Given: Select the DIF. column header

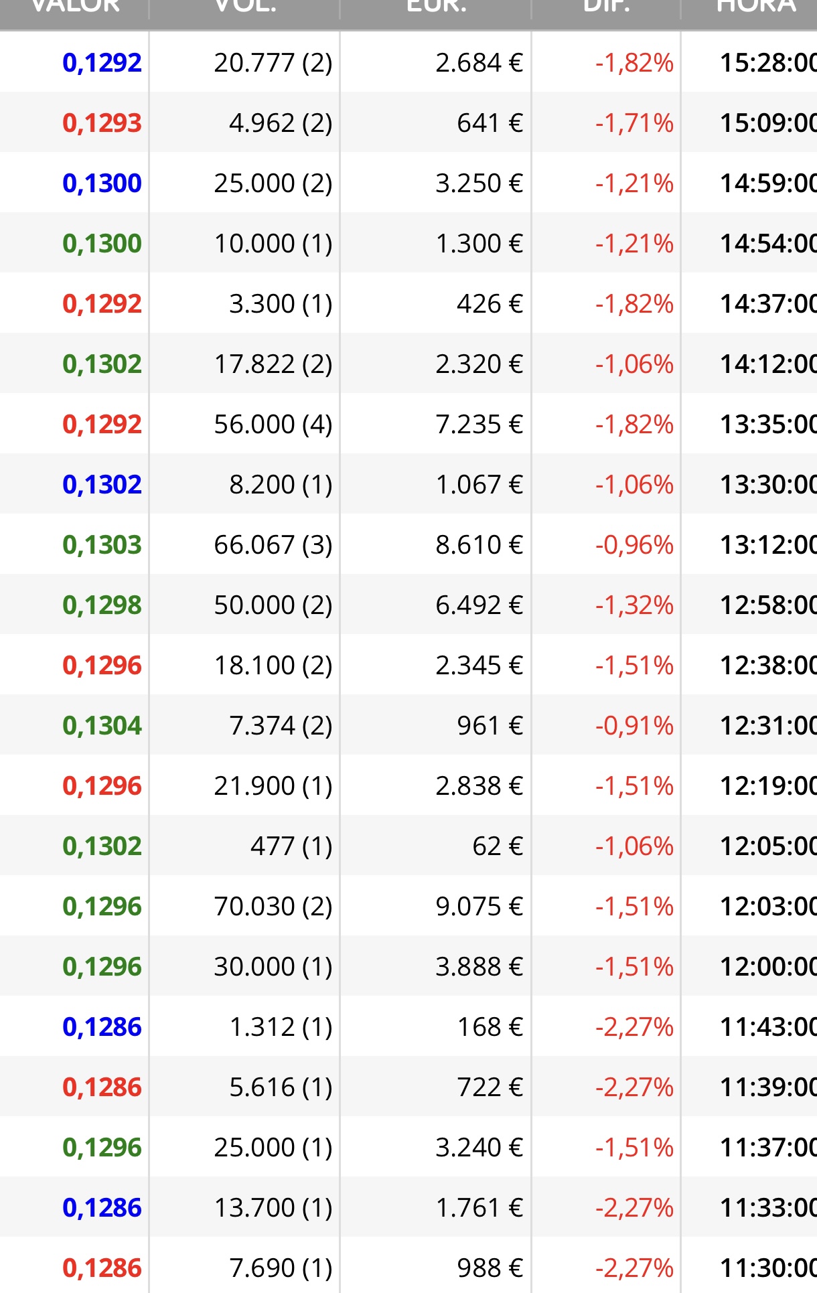Looking at the screenshot, I should tap(606, 13).
